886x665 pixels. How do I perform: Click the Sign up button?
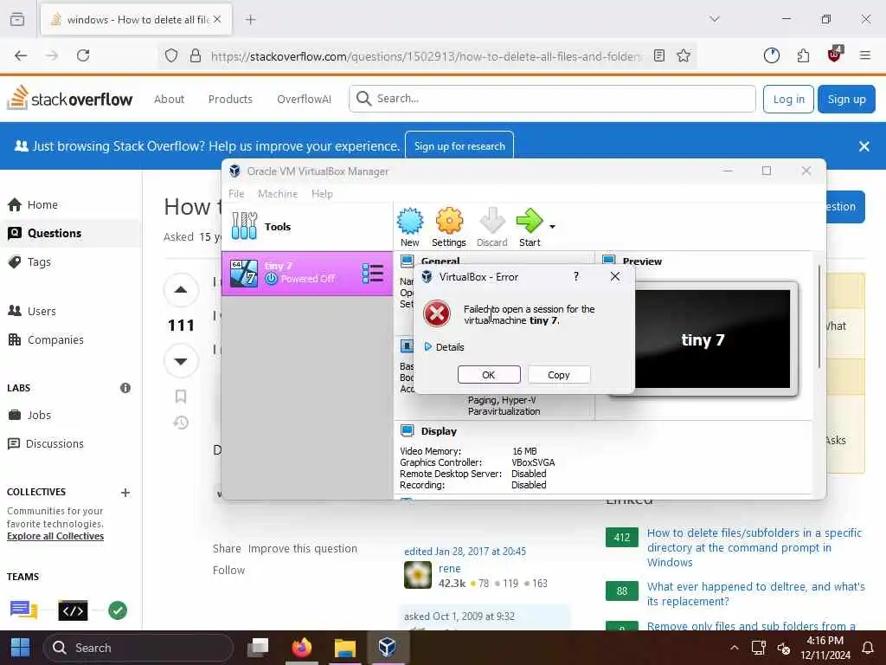tap(846, 99)
